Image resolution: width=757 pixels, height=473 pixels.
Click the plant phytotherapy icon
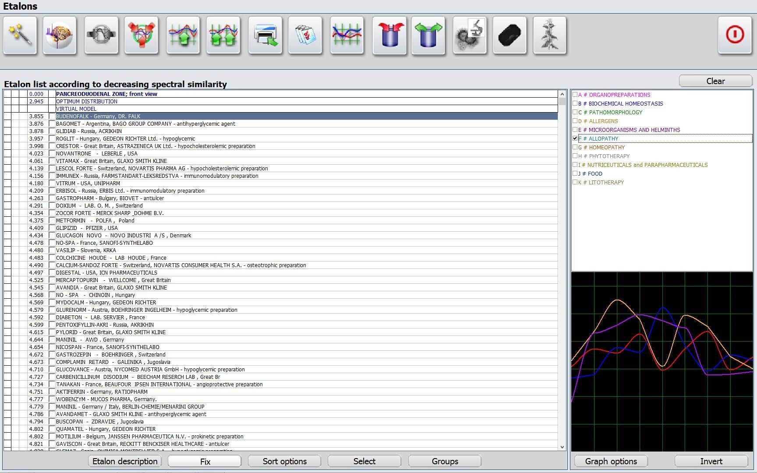[549, 35]
